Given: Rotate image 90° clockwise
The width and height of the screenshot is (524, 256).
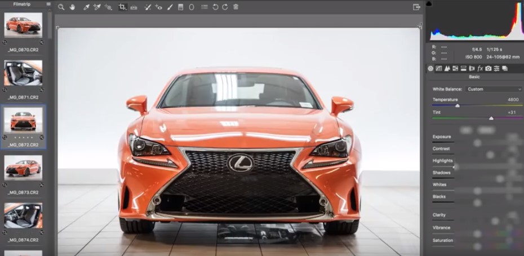Looking at the screenshot, I should pyautogui.click(x=225, y=7).
